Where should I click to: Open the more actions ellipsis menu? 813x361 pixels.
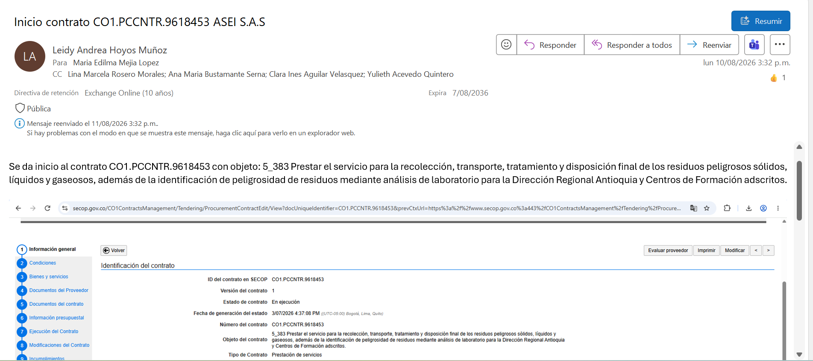pos(780,44)
